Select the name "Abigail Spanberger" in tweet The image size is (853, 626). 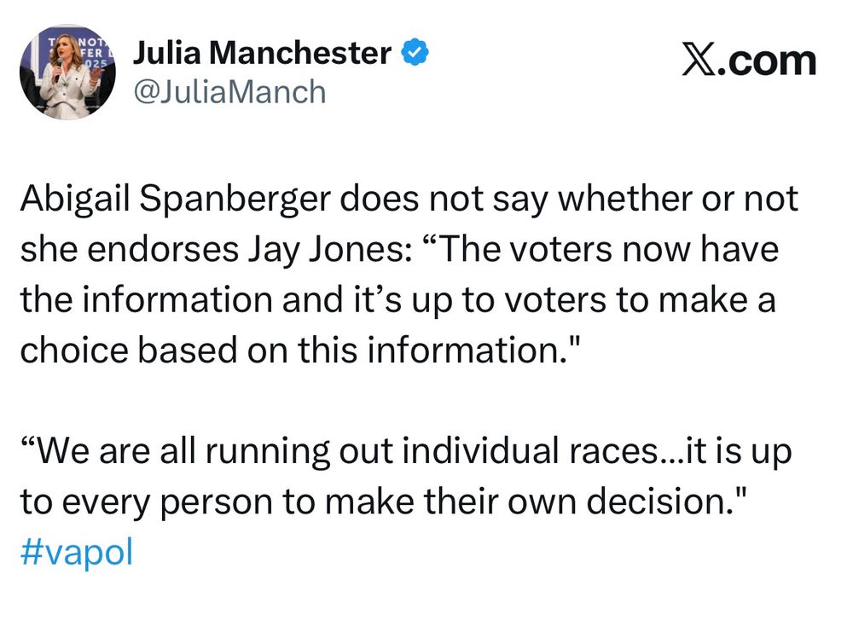(176, 200)
